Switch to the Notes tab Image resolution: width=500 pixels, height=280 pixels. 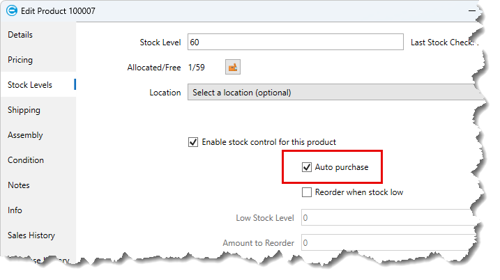click(x=19, y=185)
